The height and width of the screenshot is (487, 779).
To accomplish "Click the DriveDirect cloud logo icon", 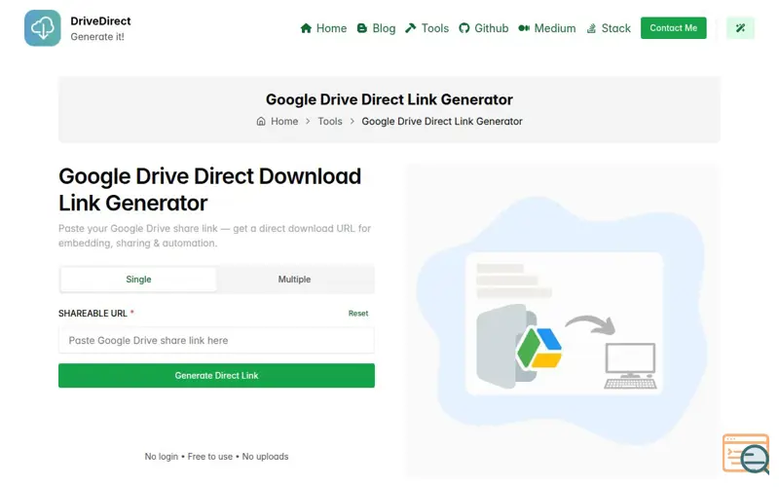I will click(x=43, y=28).
